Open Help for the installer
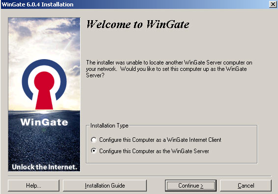The height and width of the screenshot is (194, 278). point(33,186)
